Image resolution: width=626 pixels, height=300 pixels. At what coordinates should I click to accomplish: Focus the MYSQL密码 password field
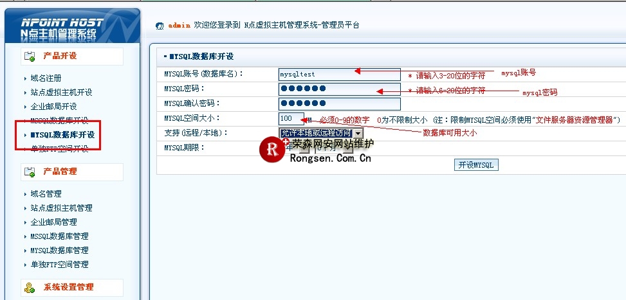[339, 89]
